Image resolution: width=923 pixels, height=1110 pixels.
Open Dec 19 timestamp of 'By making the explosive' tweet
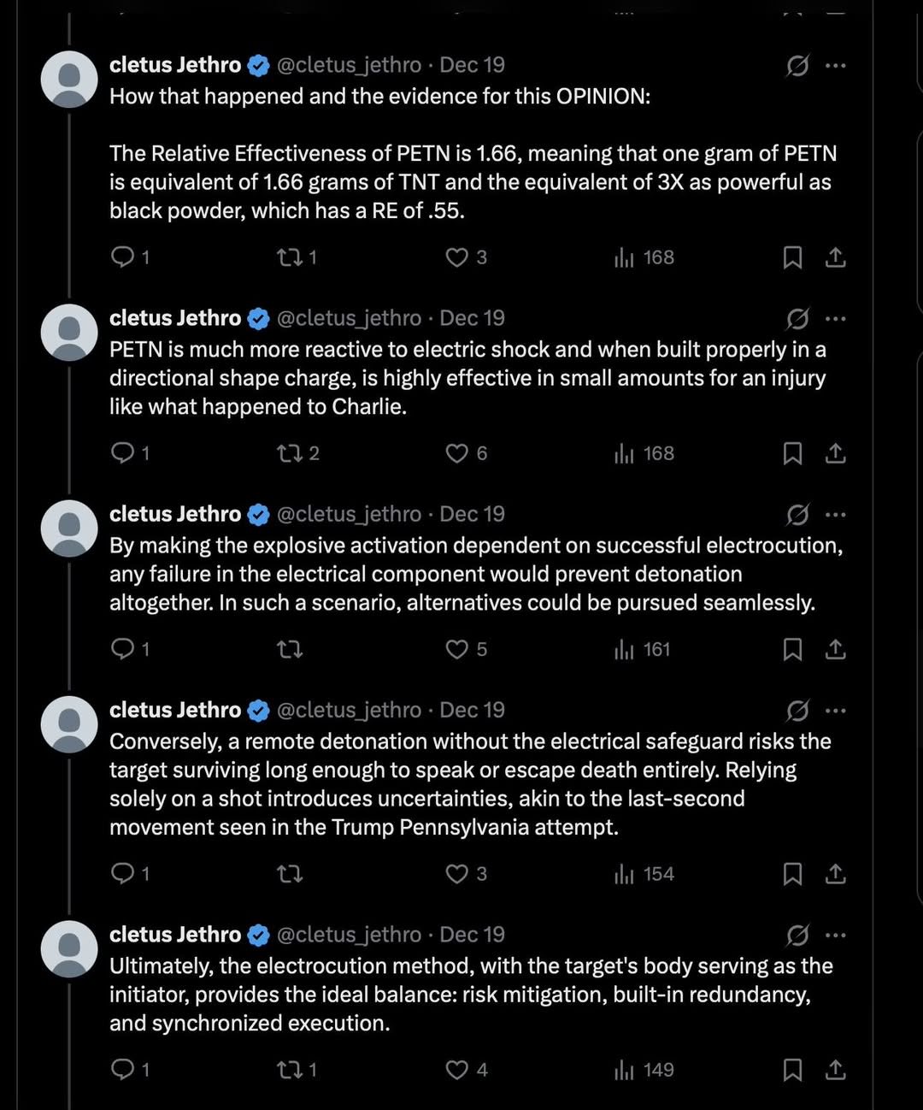click(472, 514)
